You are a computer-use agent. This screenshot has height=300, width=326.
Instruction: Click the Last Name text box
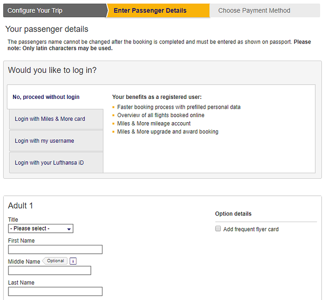point(55,292)
